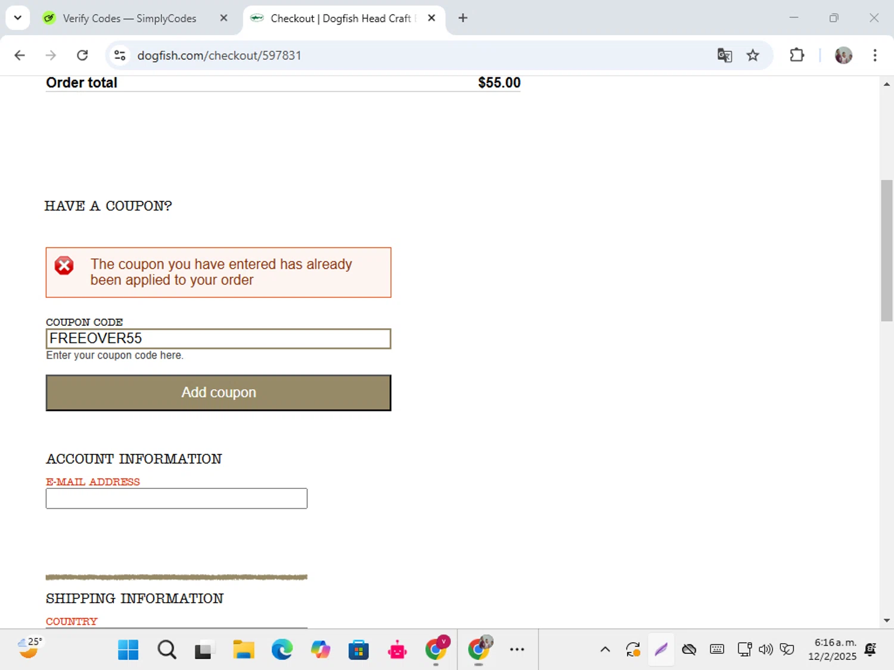Screen dimensions: 894x670
Task: Click the coupon already applied error text
Action: tap(221, 272)
